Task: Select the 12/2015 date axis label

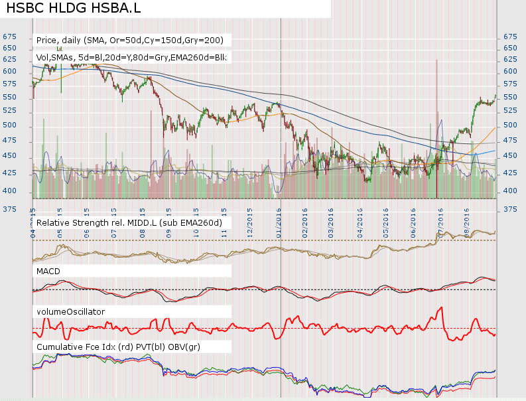Action: click(250, 223)
